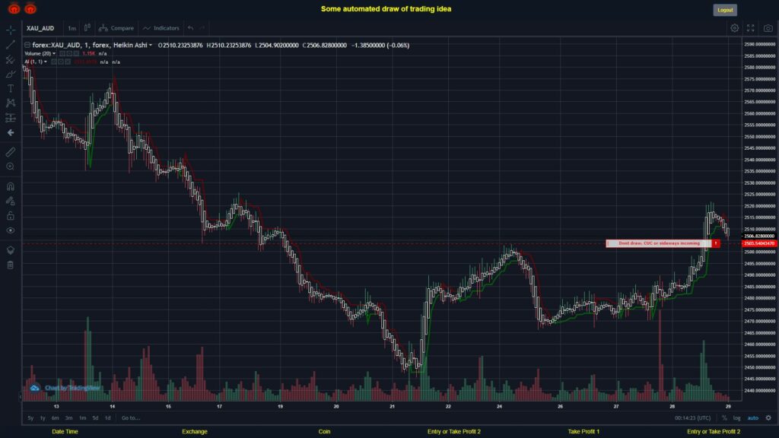Open Volume indicator format settings
The width and height of the screenshot is (779, 438).
69,54
